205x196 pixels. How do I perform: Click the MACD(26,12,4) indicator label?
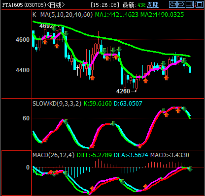click(x=54, y=155)
